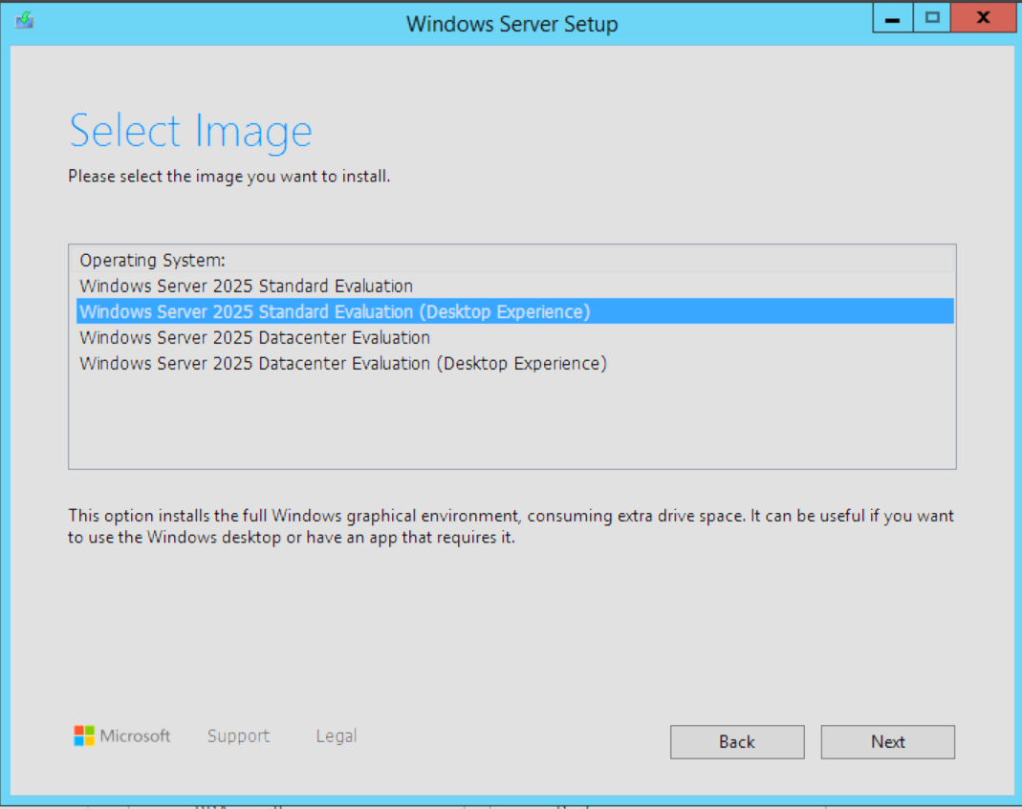The image size is (1022, 809).
Task: Click the Windows Server Setup title bar icon
Action: (x=25, y=20)
